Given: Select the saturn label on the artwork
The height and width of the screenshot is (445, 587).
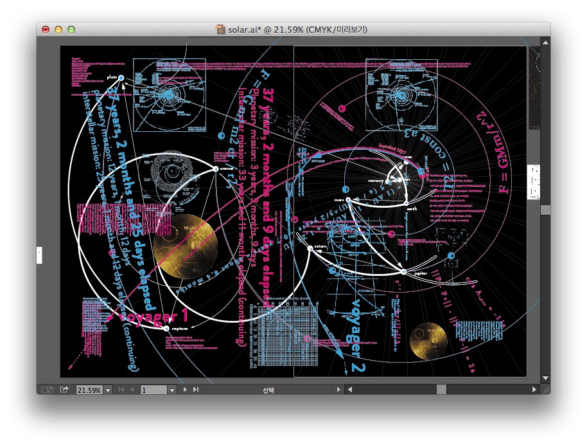Looking at the screenshot, I should point(320,247).
